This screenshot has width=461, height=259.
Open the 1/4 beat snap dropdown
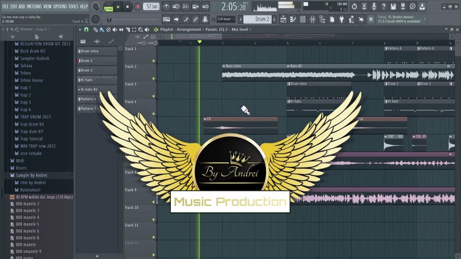coord(225,19)
